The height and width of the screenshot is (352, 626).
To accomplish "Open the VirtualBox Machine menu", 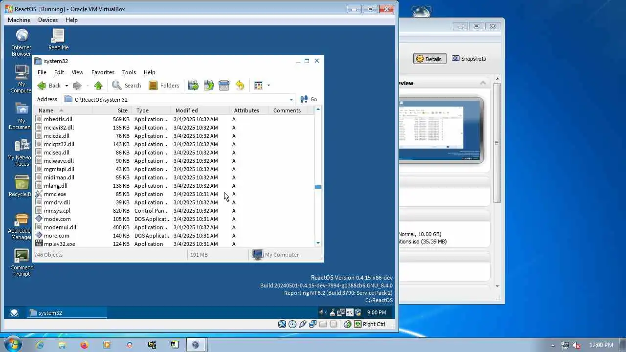I will [19, 20].
